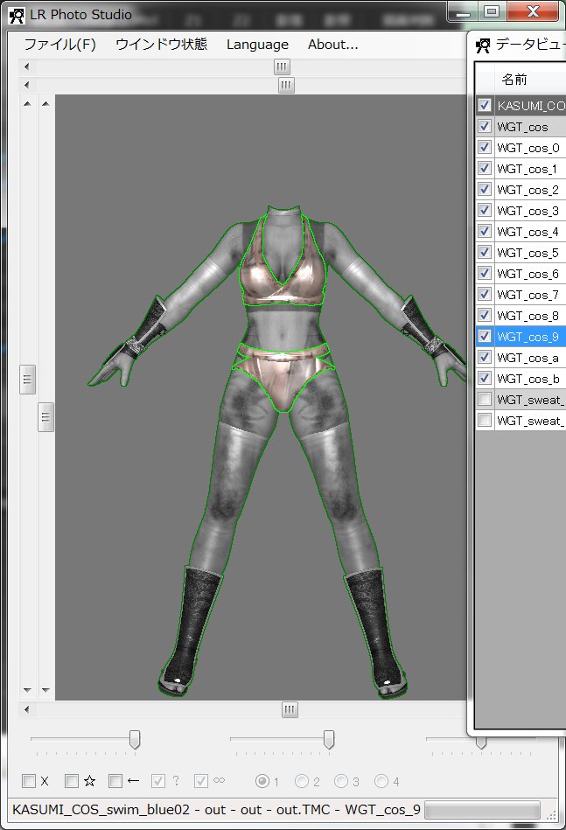The image size is (566, 830).
Task: Select radio button 2
Action: pos(302,781)
